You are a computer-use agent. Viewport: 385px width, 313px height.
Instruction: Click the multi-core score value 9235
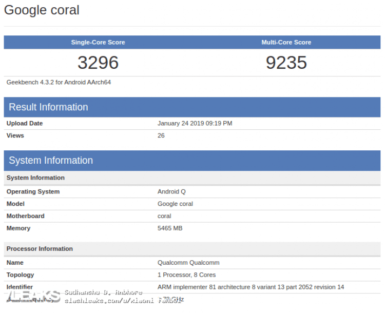coord(286,63)
